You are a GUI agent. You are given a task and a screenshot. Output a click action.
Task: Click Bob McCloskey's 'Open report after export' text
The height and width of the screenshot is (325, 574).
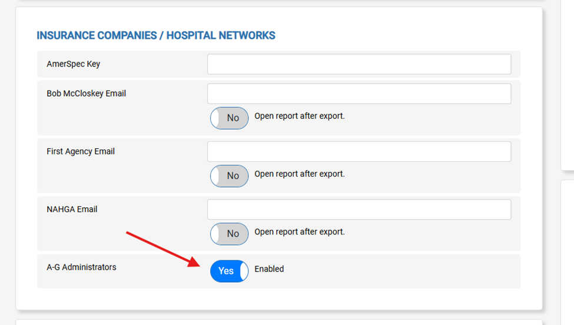click(300, 116)
